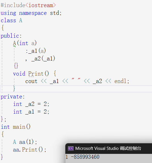The width and height of the screenshot is (152, 163).
Task: Click the 'public:' access specifier
Action: [x=11, y=36]
